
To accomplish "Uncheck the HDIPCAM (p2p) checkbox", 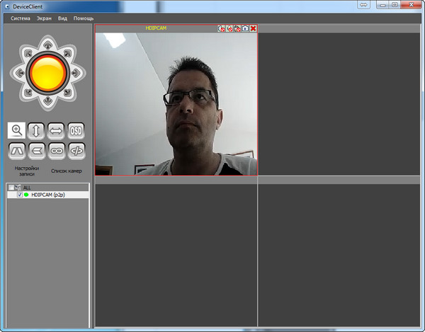I will coord(20,195).
